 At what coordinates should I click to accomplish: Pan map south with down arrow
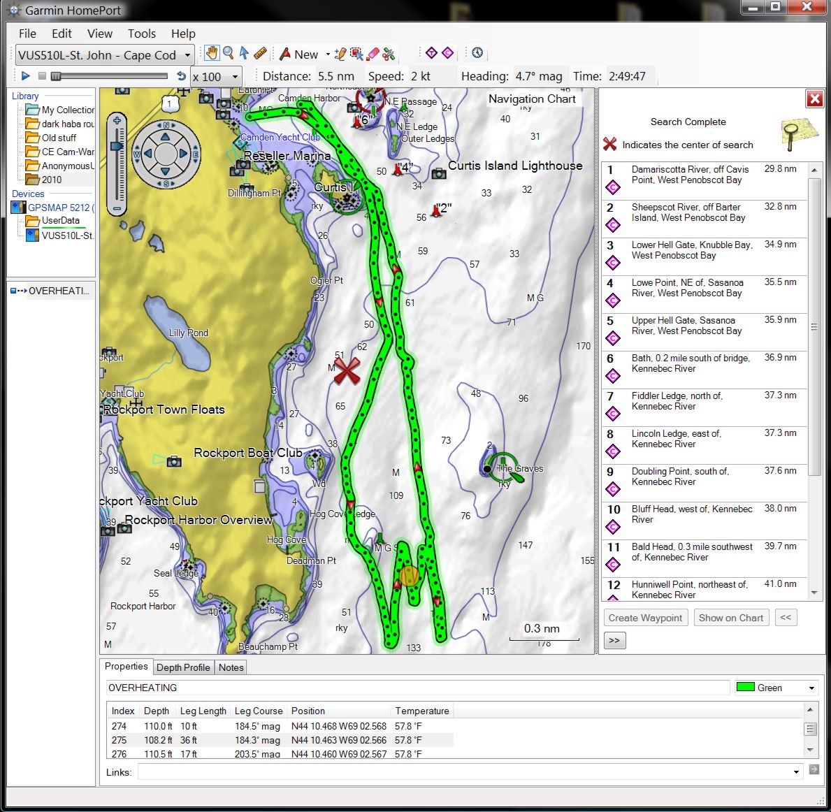166,171
